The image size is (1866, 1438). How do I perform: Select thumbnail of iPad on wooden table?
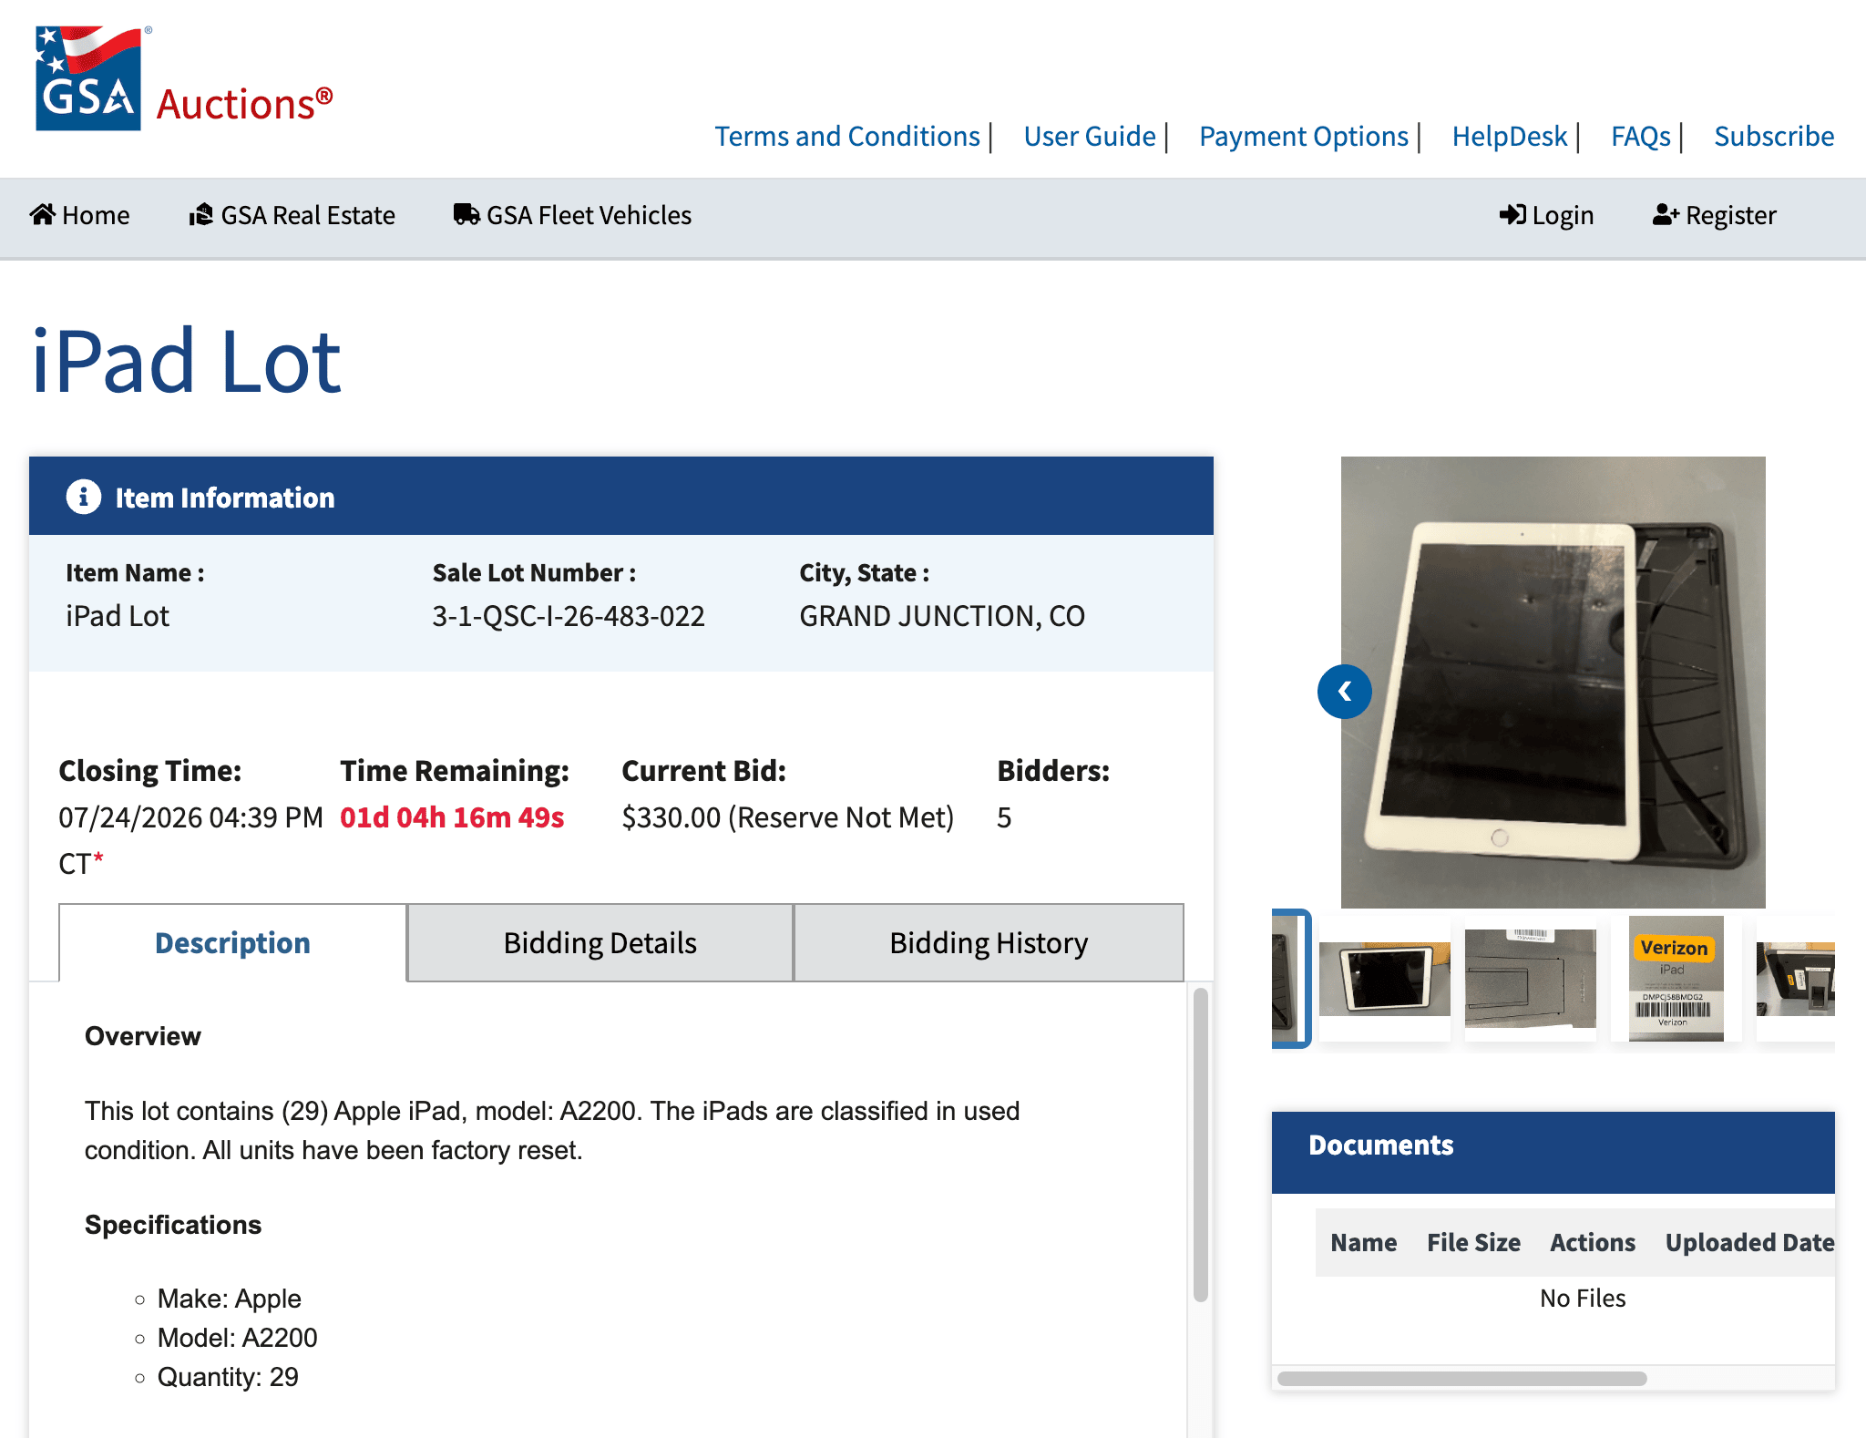(x=1385, y=979)
